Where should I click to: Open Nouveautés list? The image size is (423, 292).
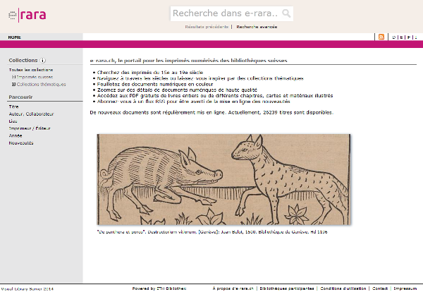(x=21, y=143)
